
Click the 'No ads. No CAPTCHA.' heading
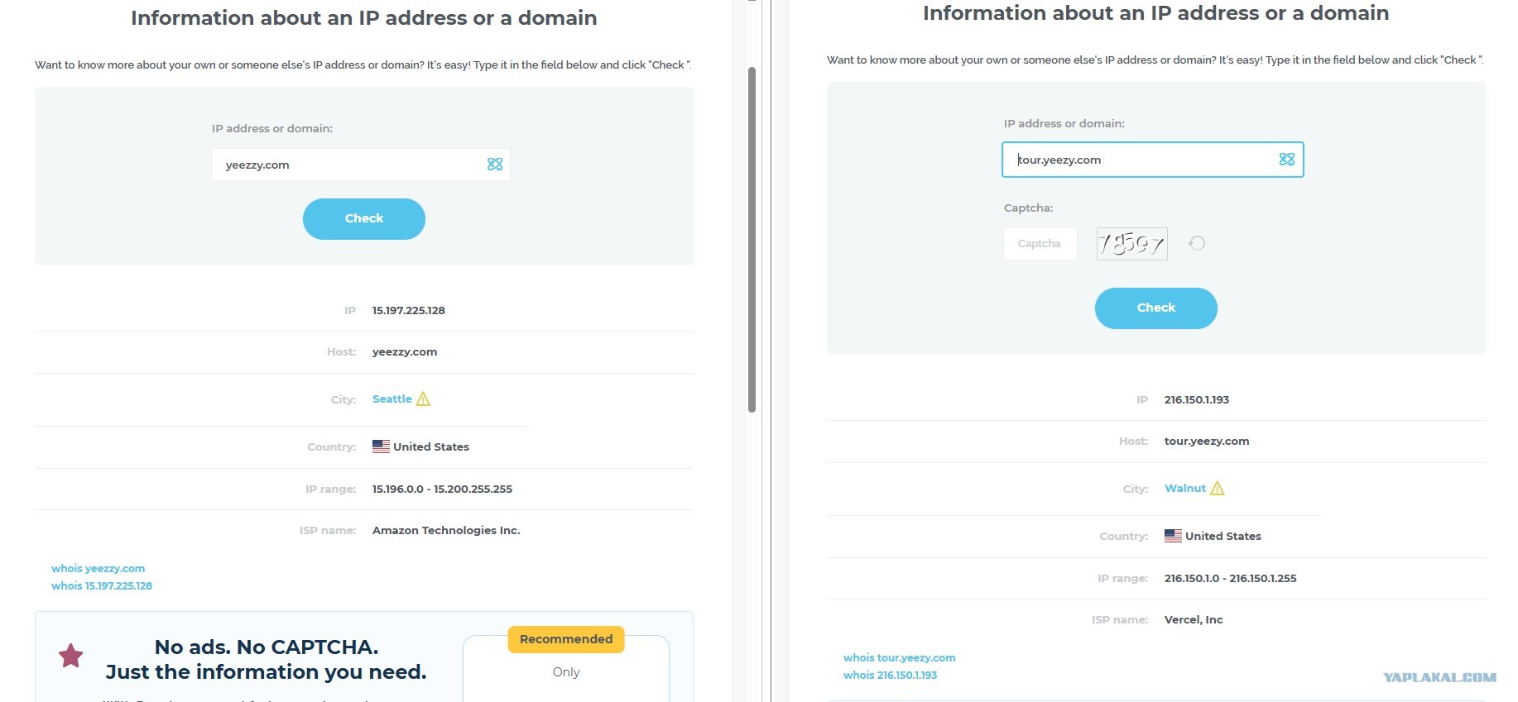click(267, 647)
